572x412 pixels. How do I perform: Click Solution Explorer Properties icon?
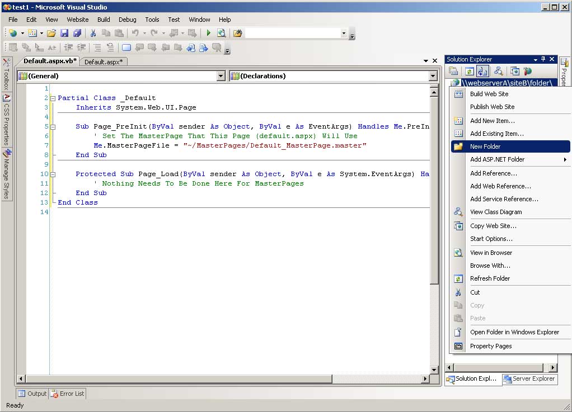453,71
